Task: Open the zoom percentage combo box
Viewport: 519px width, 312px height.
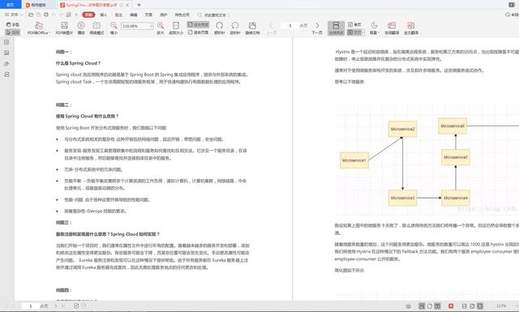Action: 137,26
